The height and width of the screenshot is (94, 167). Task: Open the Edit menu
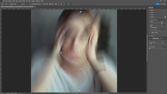click(7, 1)
